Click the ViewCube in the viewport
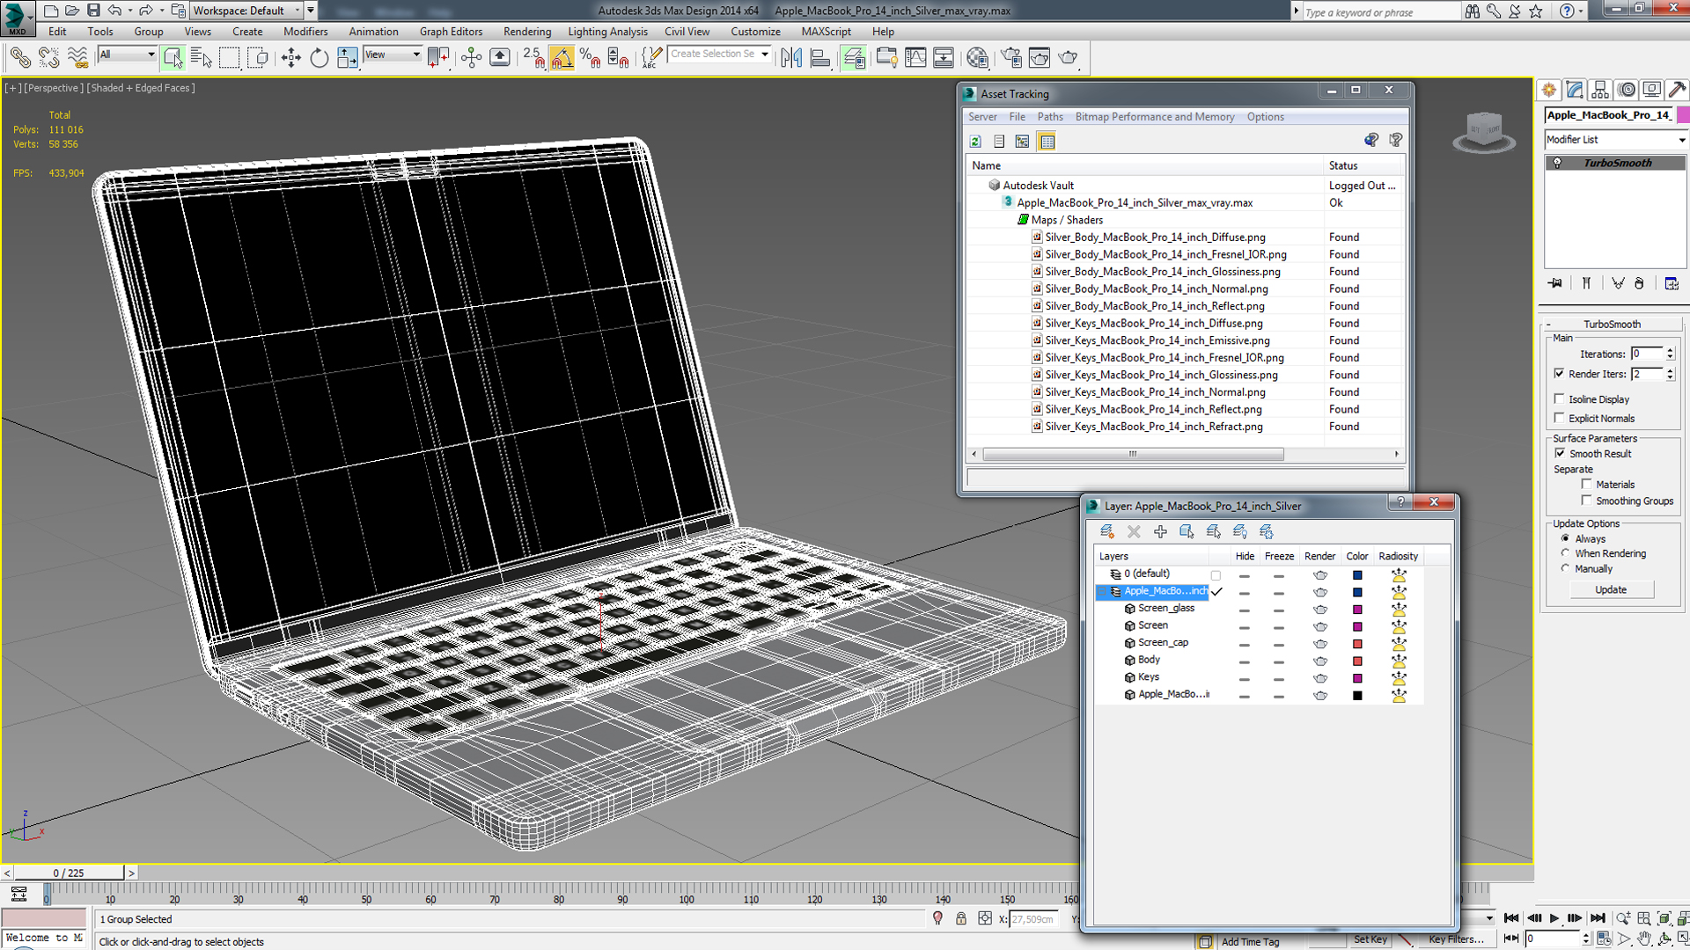 1484,132
